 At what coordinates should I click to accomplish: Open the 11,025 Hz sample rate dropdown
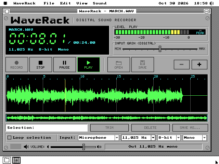coord(138,138)
